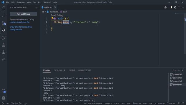Open the Live Share icon in activity bar
Screen dimensions: 186x105
click(x=3, y=60)
